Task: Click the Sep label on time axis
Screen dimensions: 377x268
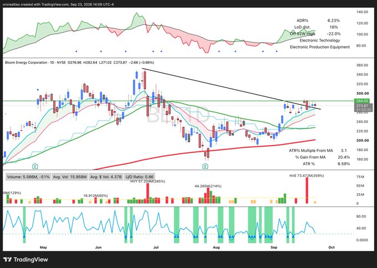Action: (x=274, y=247)
